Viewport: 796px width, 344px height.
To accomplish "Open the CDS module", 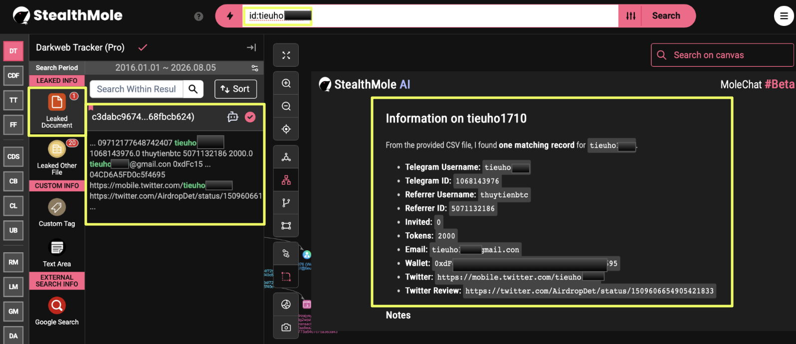I will 13,157.
